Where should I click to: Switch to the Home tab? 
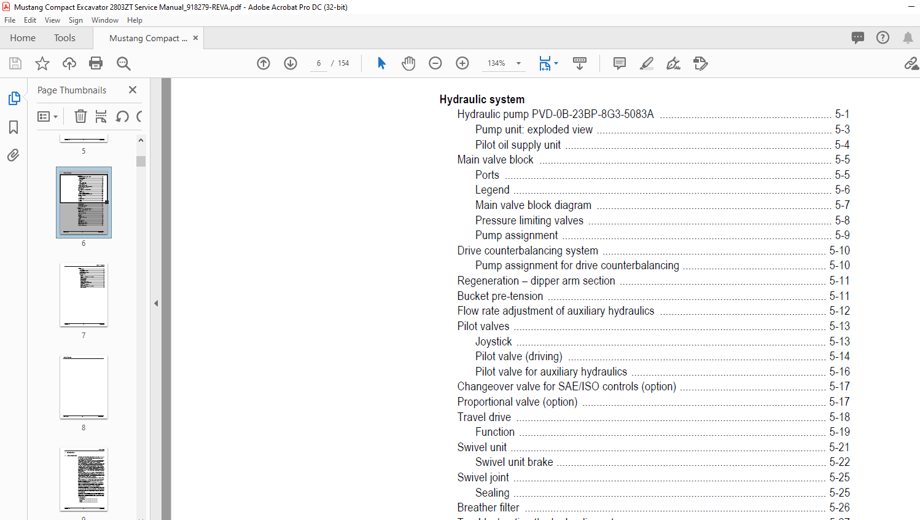23,37
